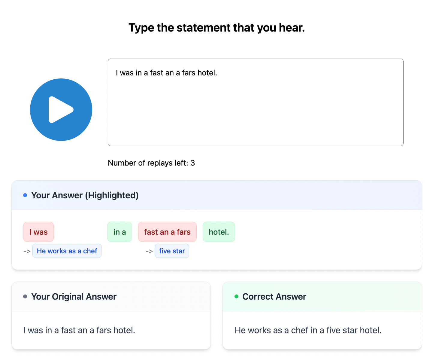Click the 'Your Original Answer' header
Screen dimensions: 445x357
[74, 297]
